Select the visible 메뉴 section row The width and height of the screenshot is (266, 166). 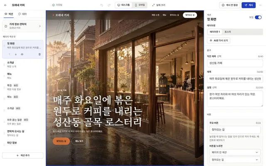click(x=23, y=76)
